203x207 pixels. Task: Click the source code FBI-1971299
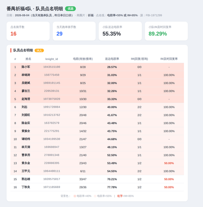(x=154, y=15)
